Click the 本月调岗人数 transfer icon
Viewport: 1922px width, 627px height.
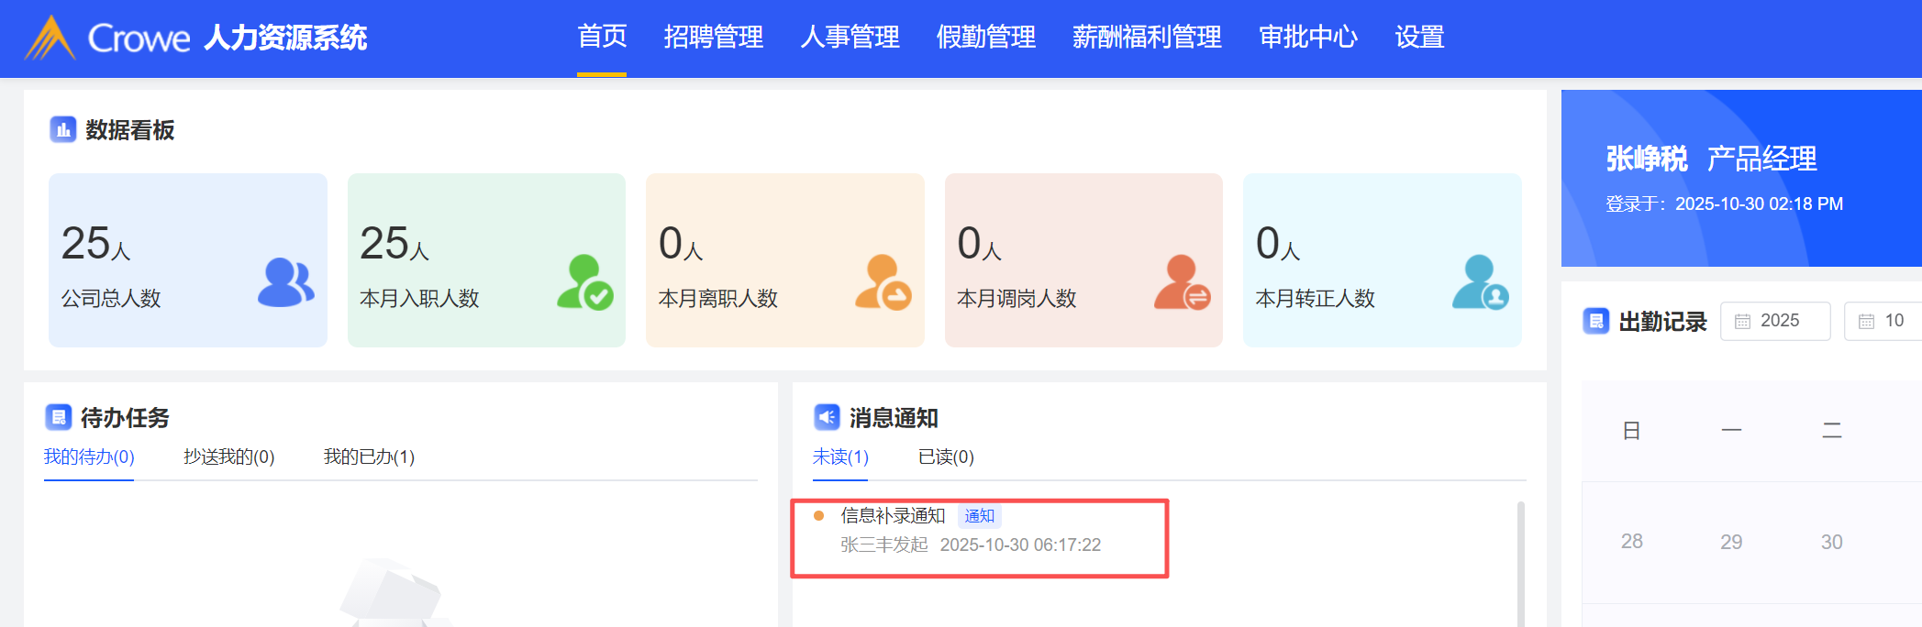coord(1182,282)
